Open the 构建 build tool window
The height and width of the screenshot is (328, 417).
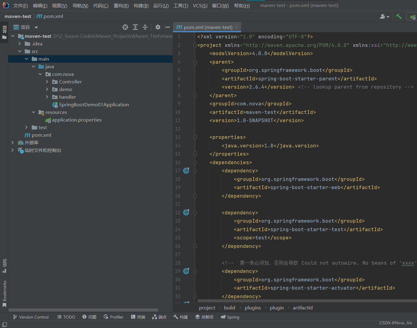tap(180, 317)
